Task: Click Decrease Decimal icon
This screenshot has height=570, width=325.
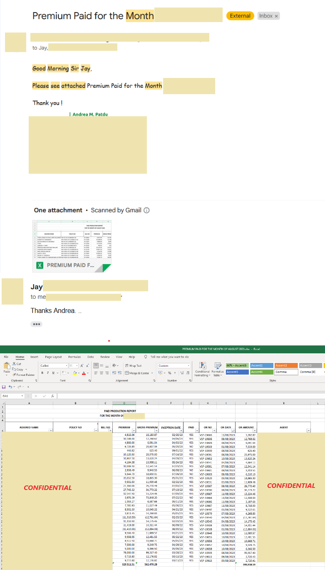Action: pyautogui.click(x=188, y=373)
